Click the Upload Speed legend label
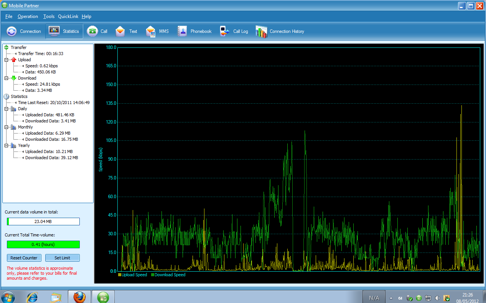 [x=134, y=275]
